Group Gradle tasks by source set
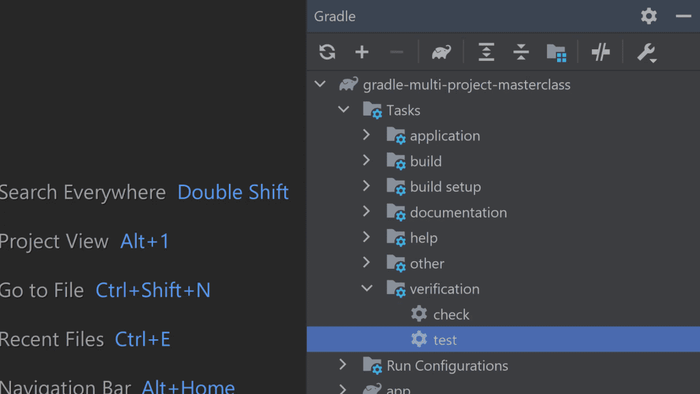700x394 pixels. pyautogui.click(x=556, y=52)
